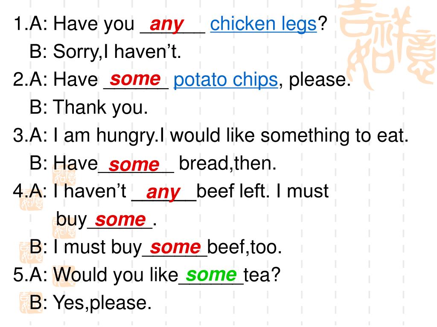Click the word 'tea?' in question 5
Image resolution: width=437 pixels, height=327 pixels.
coord(262,275)
